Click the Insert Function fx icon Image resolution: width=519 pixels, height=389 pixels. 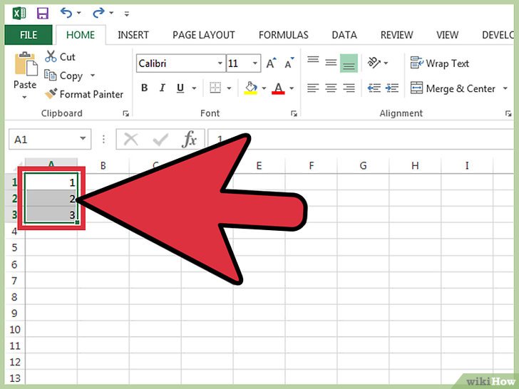pos(189,139)
